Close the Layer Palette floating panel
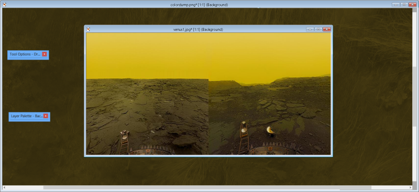Screen dimensions: 419x192 pyautogui.click(x=46, y=116)
